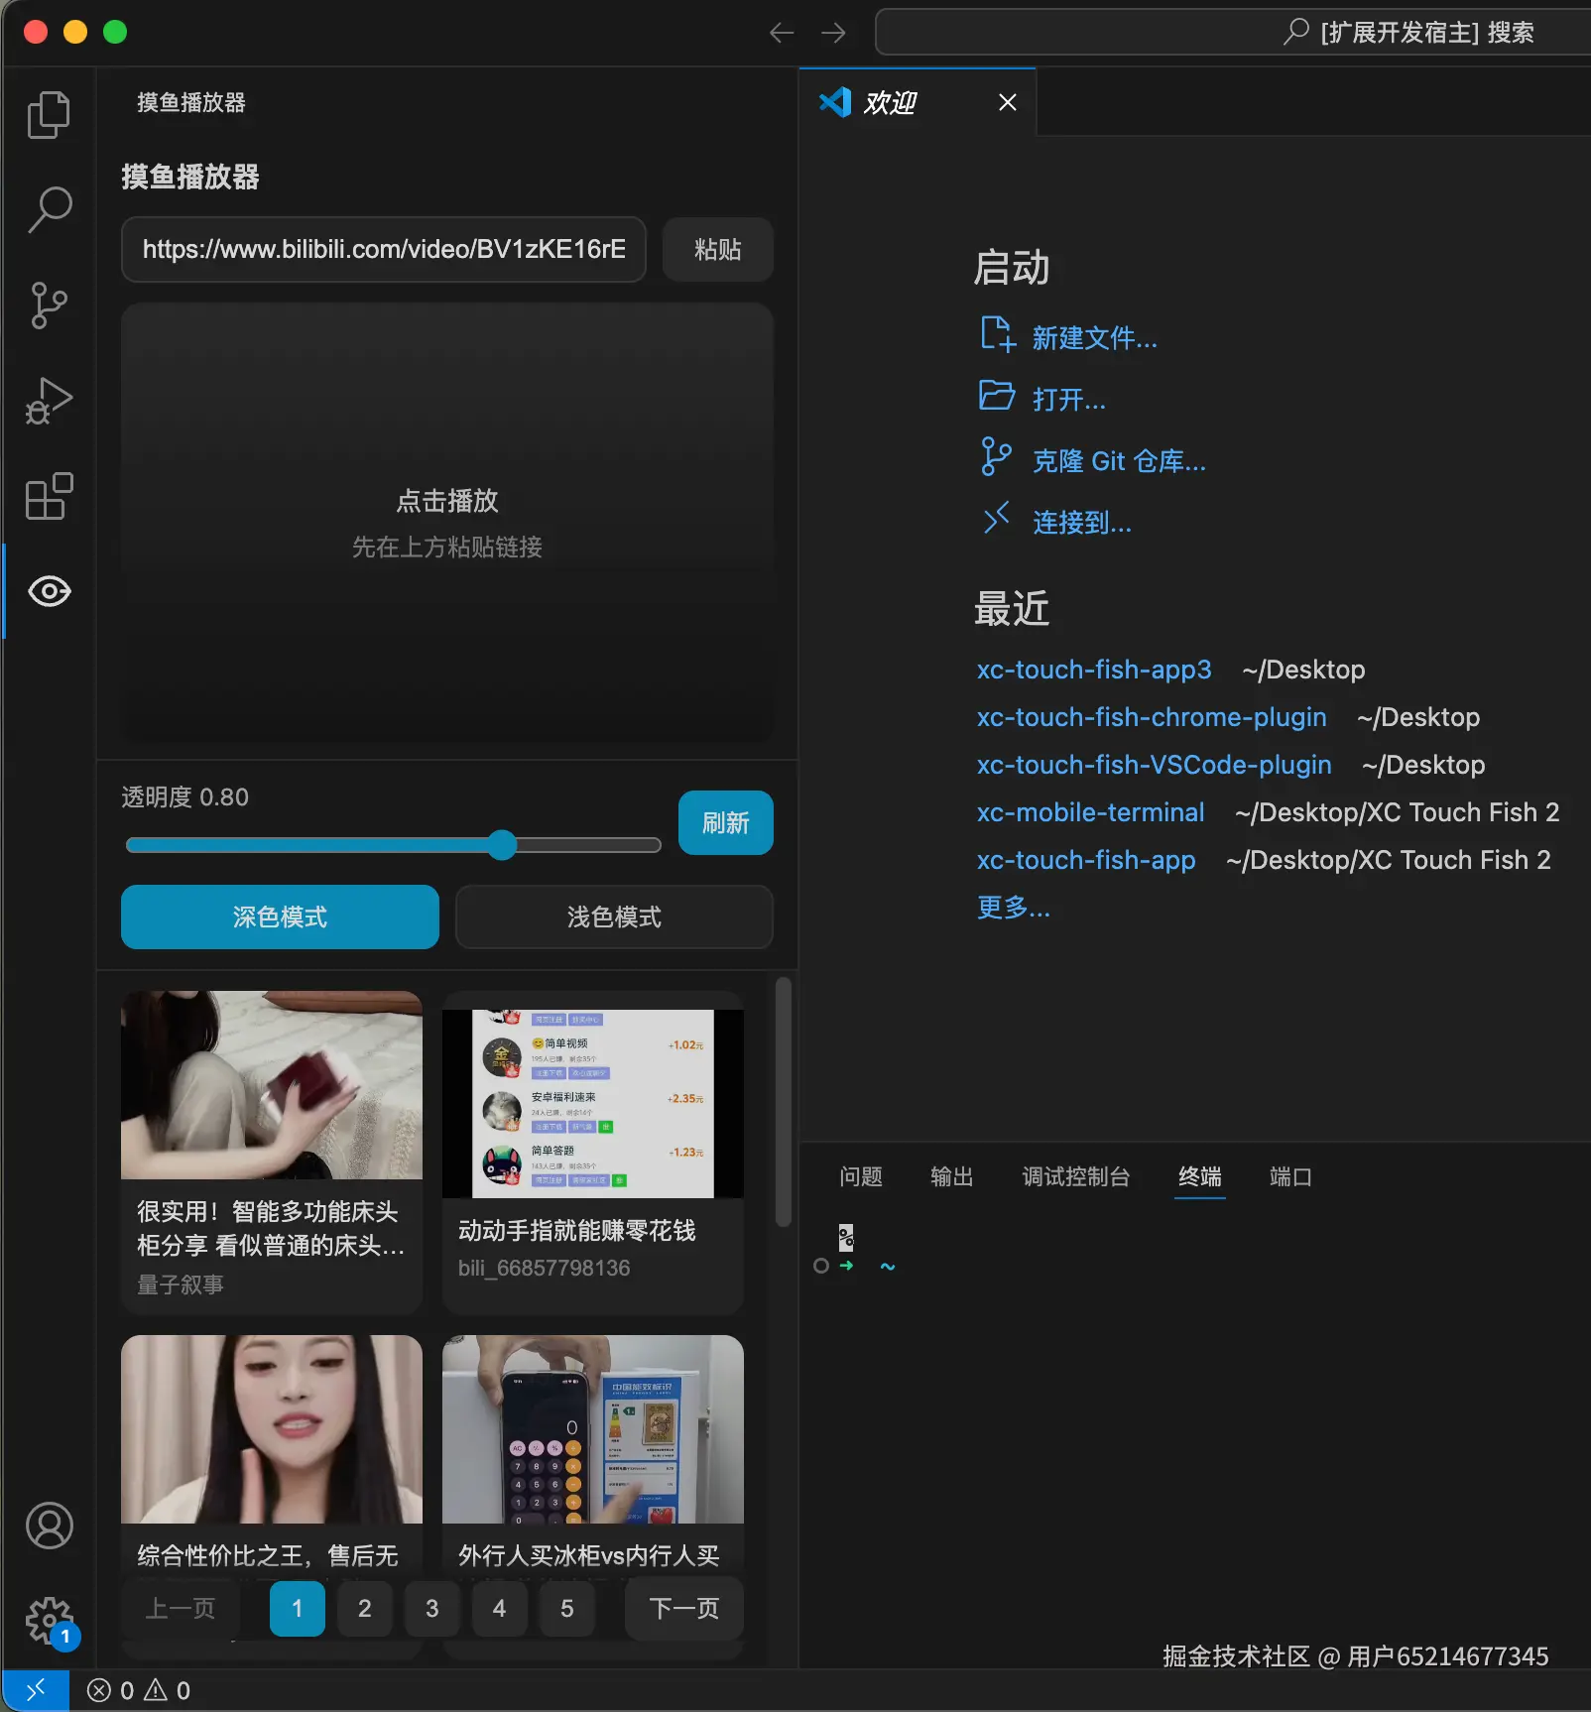This screenshot has width=1591, height=1712.
Task: Open the 动动手指就能赚零花钱 video thumbnail
Action: point(593,1104)
